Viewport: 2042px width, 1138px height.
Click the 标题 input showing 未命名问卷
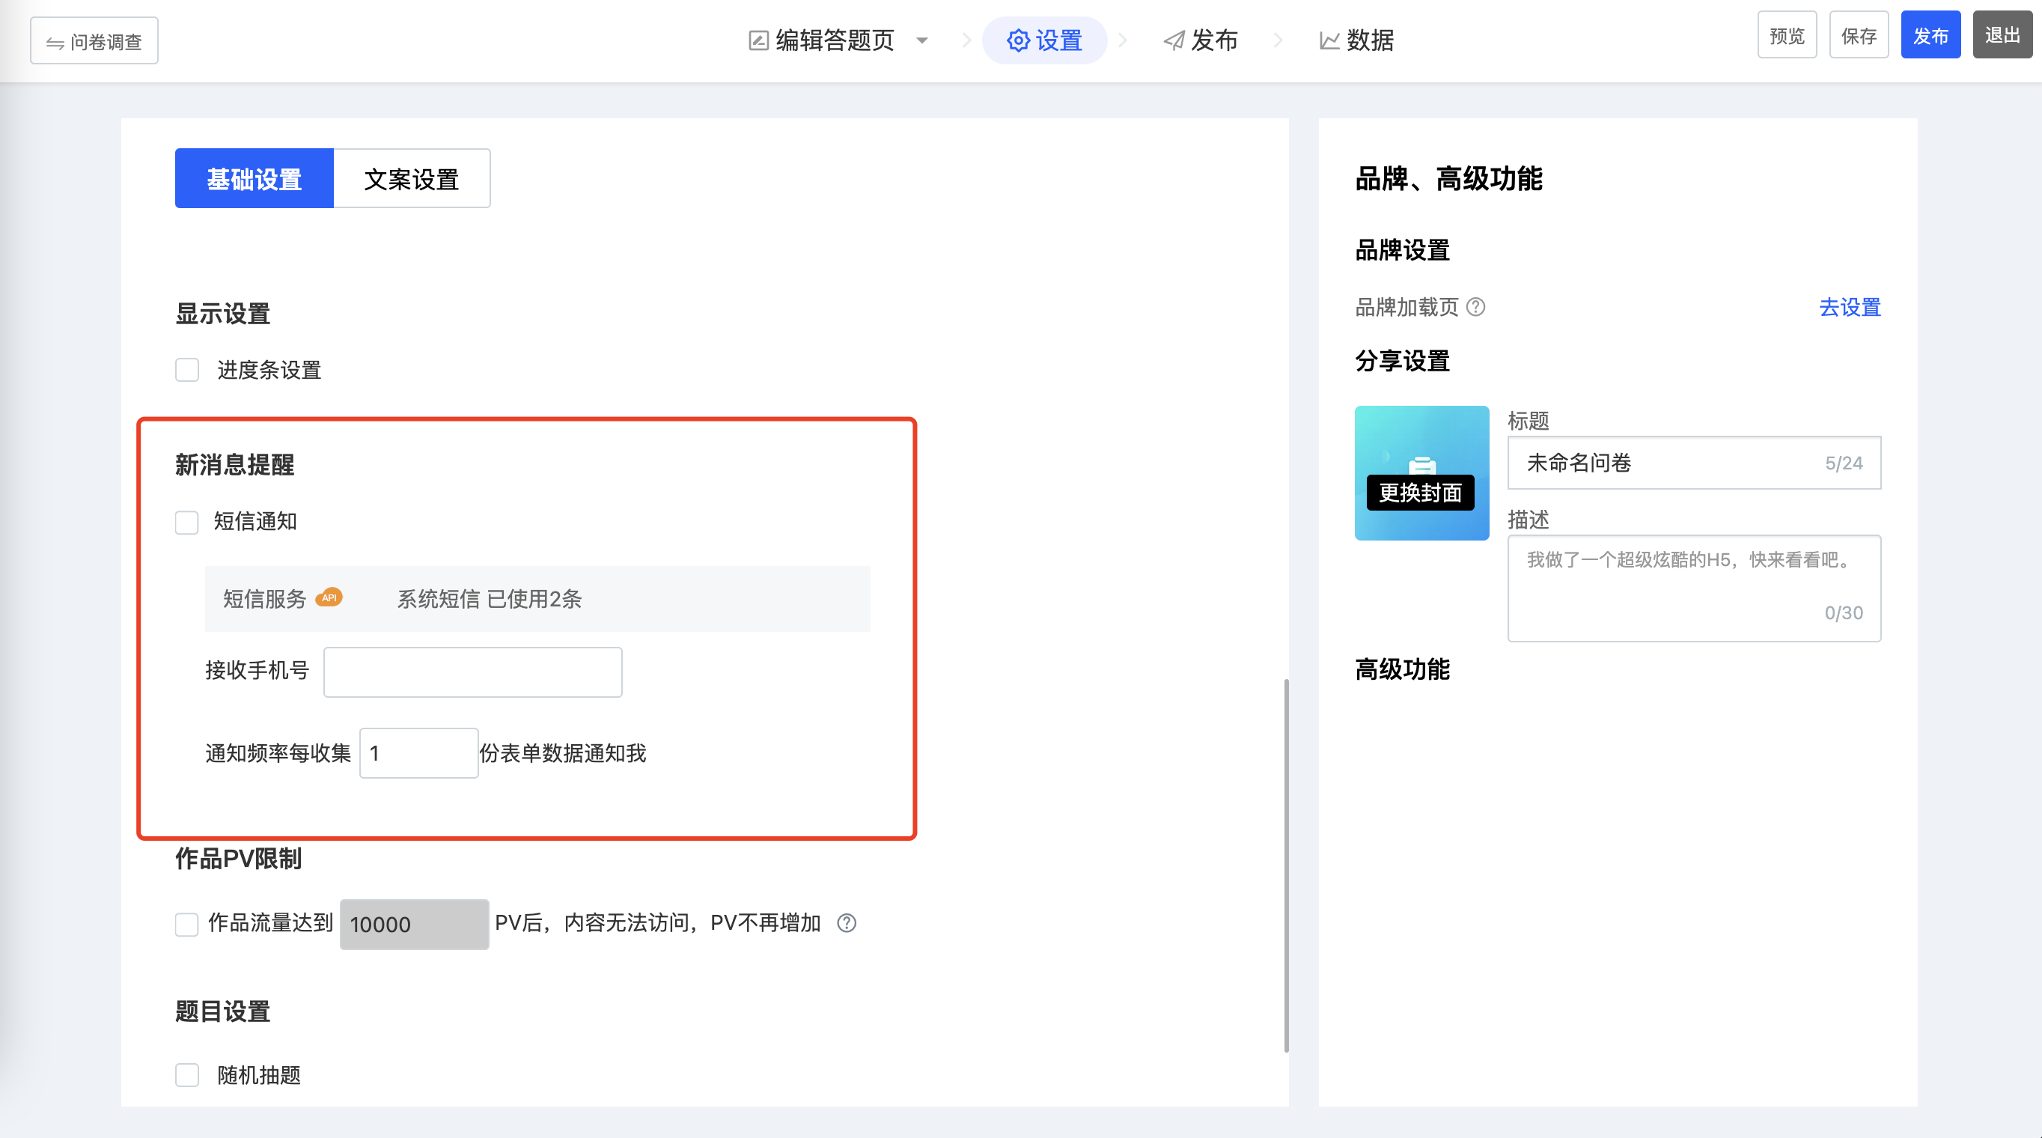pyautogui.click(x=1694, y=463)
